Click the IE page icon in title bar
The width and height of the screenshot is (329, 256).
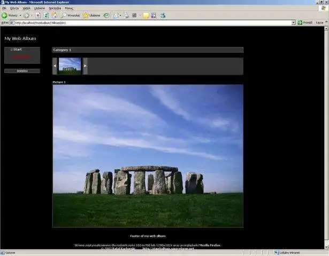(2, 2)
